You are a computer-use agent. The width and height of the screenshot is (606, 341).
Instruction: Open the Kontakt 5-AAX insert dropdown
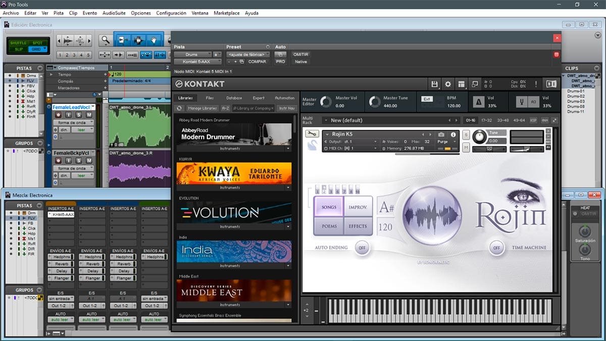[197, 62]
